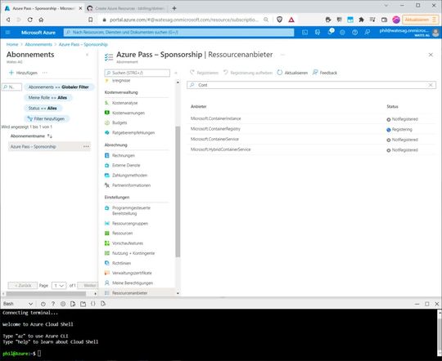Click the resource provider filter field

coord(311,85)
